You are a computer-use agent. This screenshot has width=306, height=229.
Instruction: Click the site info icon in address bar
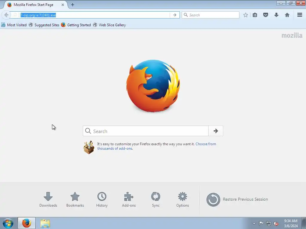(15, 15)
